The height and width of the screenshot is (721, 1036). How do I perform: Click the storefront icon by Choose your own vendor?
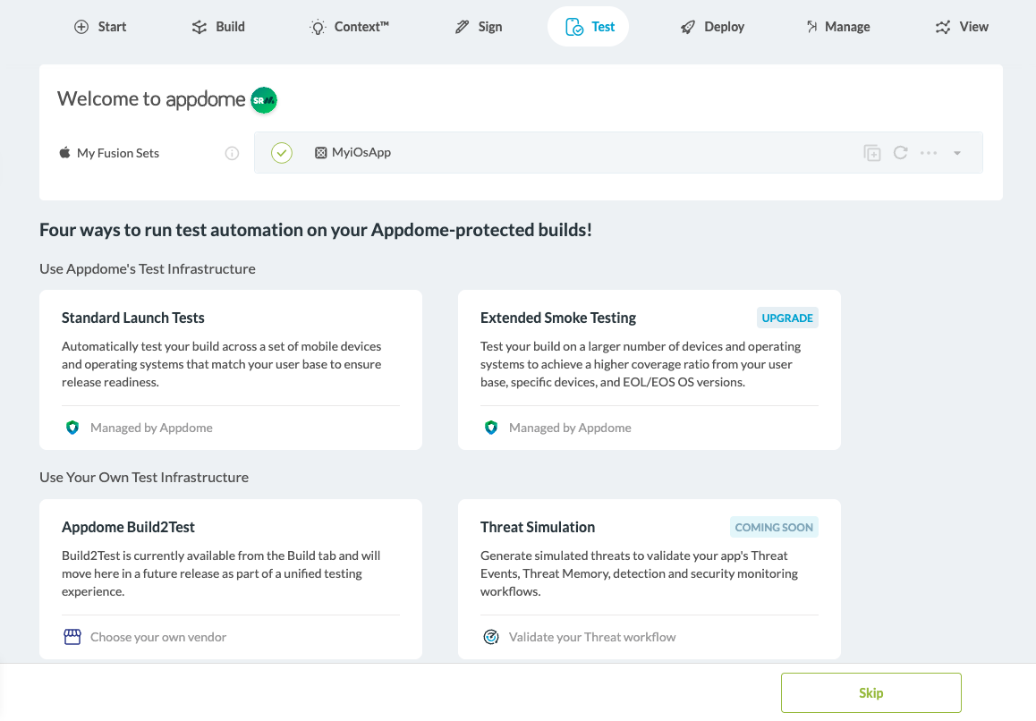(x=72, y=637)
